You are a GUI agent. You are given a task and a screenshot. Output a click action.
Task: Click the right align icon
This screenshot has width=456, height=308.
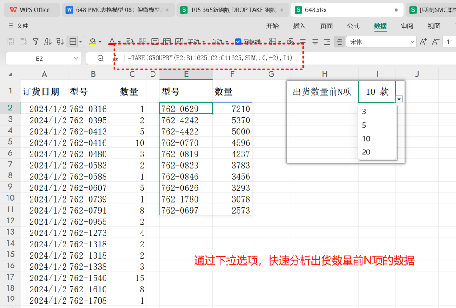[x=327, y=42]
